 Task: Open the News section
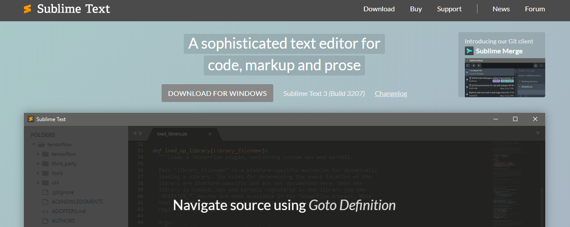click(501, 9)
